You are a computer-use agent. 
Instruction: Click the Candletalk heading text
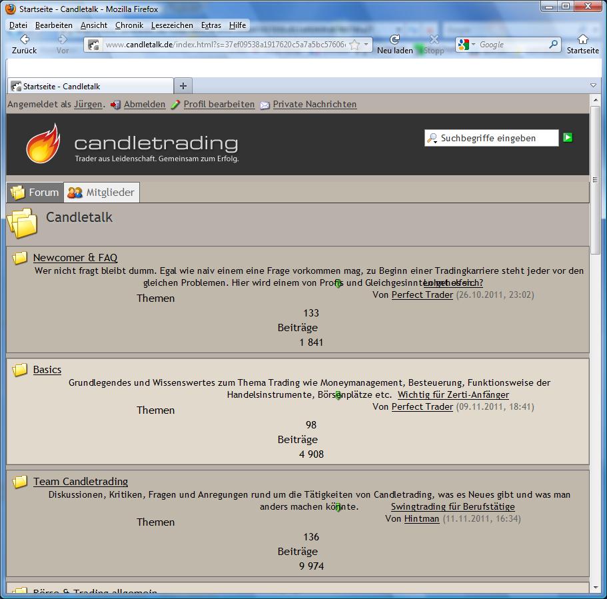tap(79, 217)
